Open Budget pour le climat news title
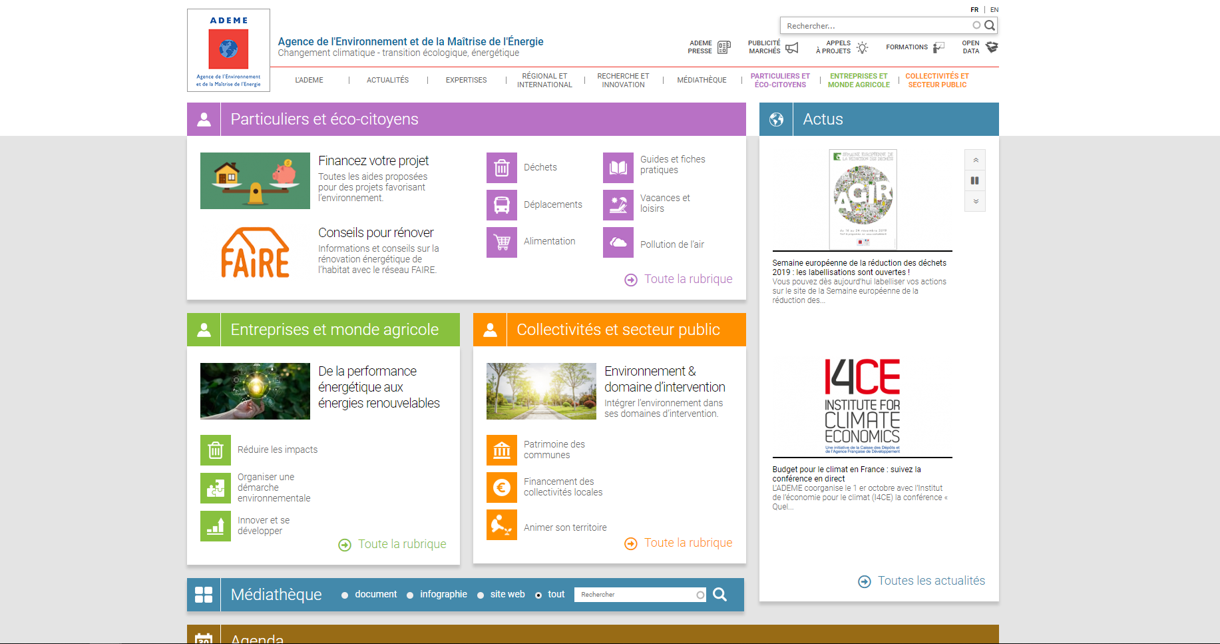This screenshot has height=644, width=1220. click(847, 474)
